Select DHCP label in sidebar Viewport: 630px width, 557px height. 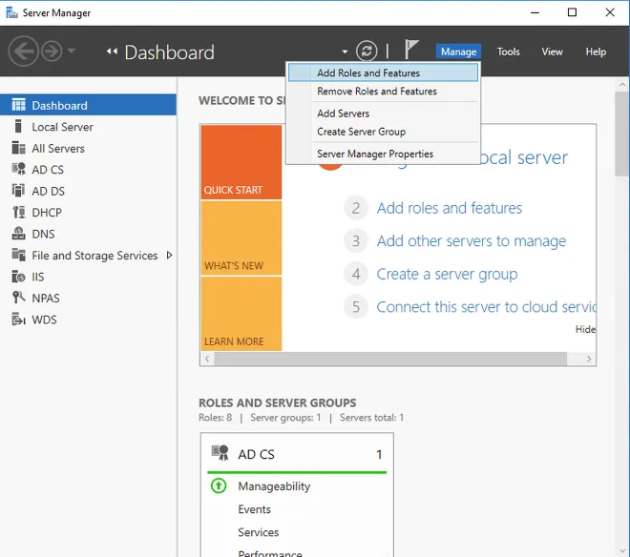point(47,213)
